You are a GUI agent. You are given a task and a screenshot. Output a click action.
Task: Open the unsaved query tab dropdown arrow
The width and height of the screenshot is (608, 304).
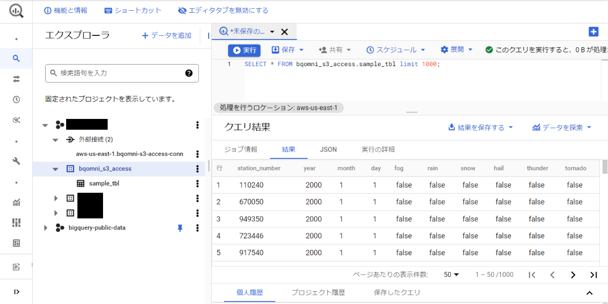point(272,32)
